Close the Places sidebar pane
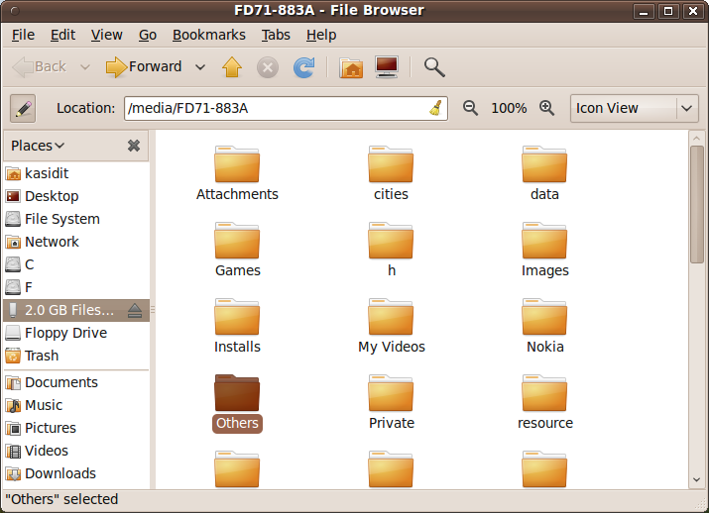This screenshot has height=513, width=709. pos(134,146)
